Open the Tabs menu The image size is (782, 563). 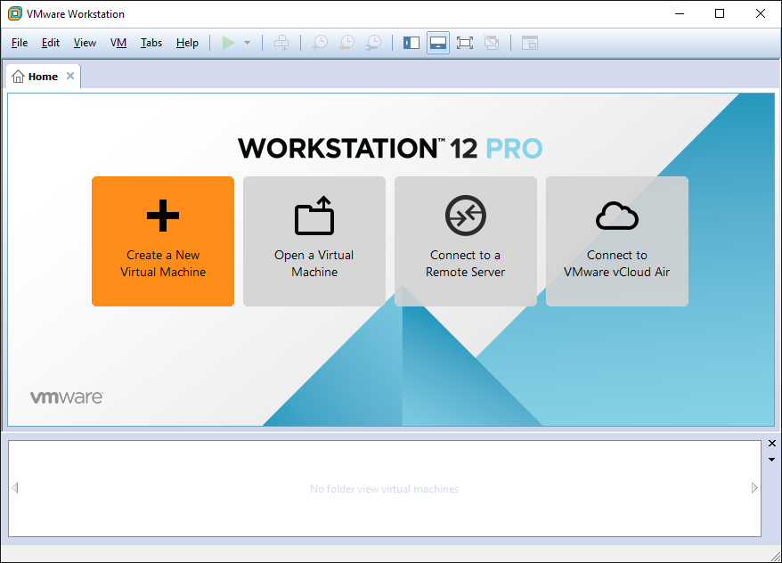(151, 43)
